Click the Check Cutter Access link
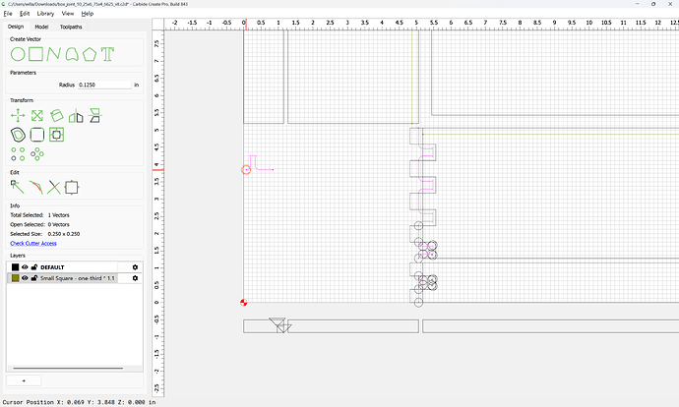Image resolution: width=679 pixels, height=407 pixels. (x=33, y=244)
